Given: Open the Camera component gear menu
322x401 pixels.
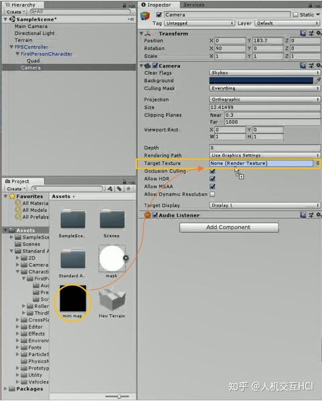Looking at the screenshot, I should coord(319,65).
